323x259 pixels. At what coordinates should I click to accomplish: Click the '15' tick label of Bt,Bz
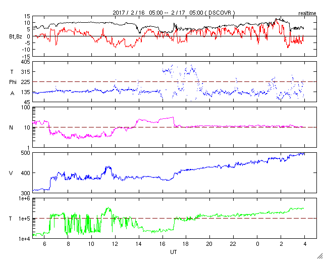coord(27,16)
